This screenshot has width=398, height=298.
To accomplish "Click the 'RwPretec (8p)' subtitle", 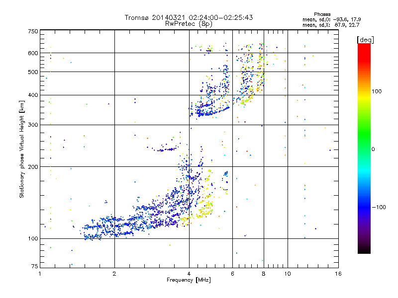I will point(189,24).
